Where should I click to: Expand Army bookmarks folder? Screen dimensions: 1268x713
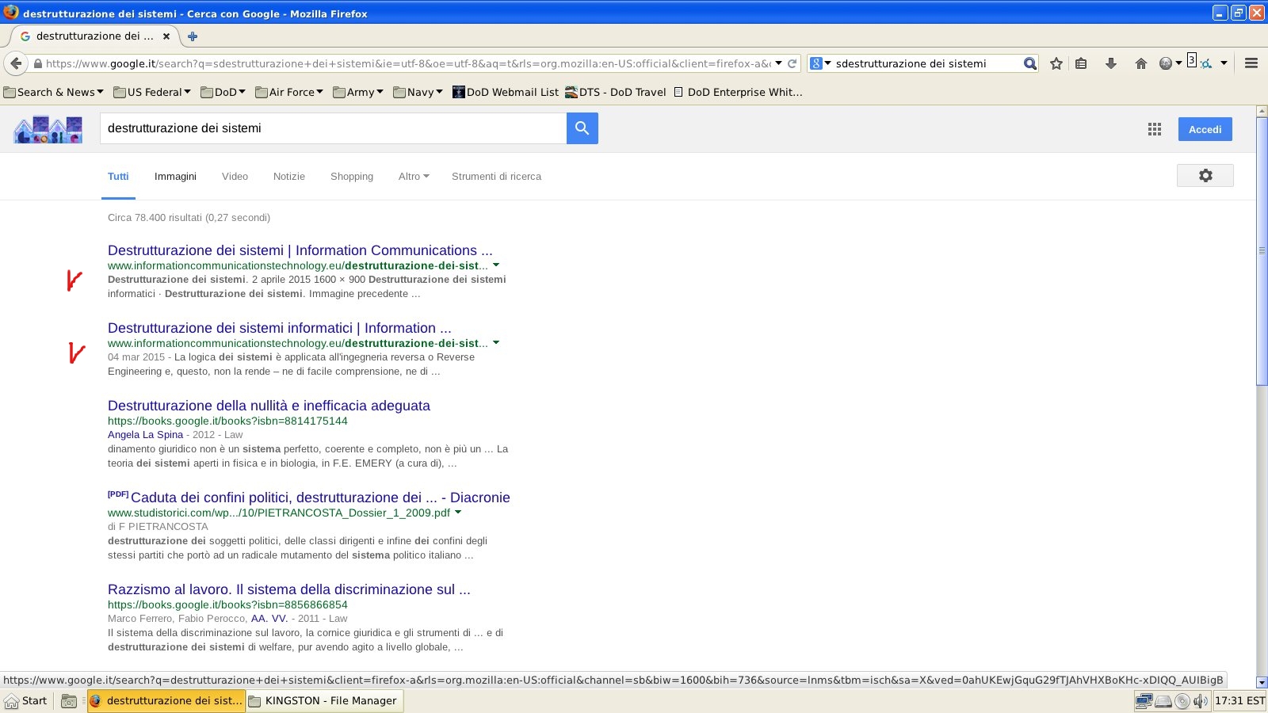pyautogui.click(x=358, y=92)
